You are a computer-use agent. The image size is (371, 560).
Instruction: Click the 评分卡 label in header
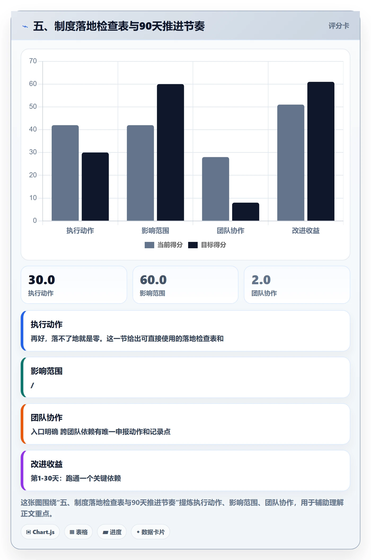click(339, 26)
